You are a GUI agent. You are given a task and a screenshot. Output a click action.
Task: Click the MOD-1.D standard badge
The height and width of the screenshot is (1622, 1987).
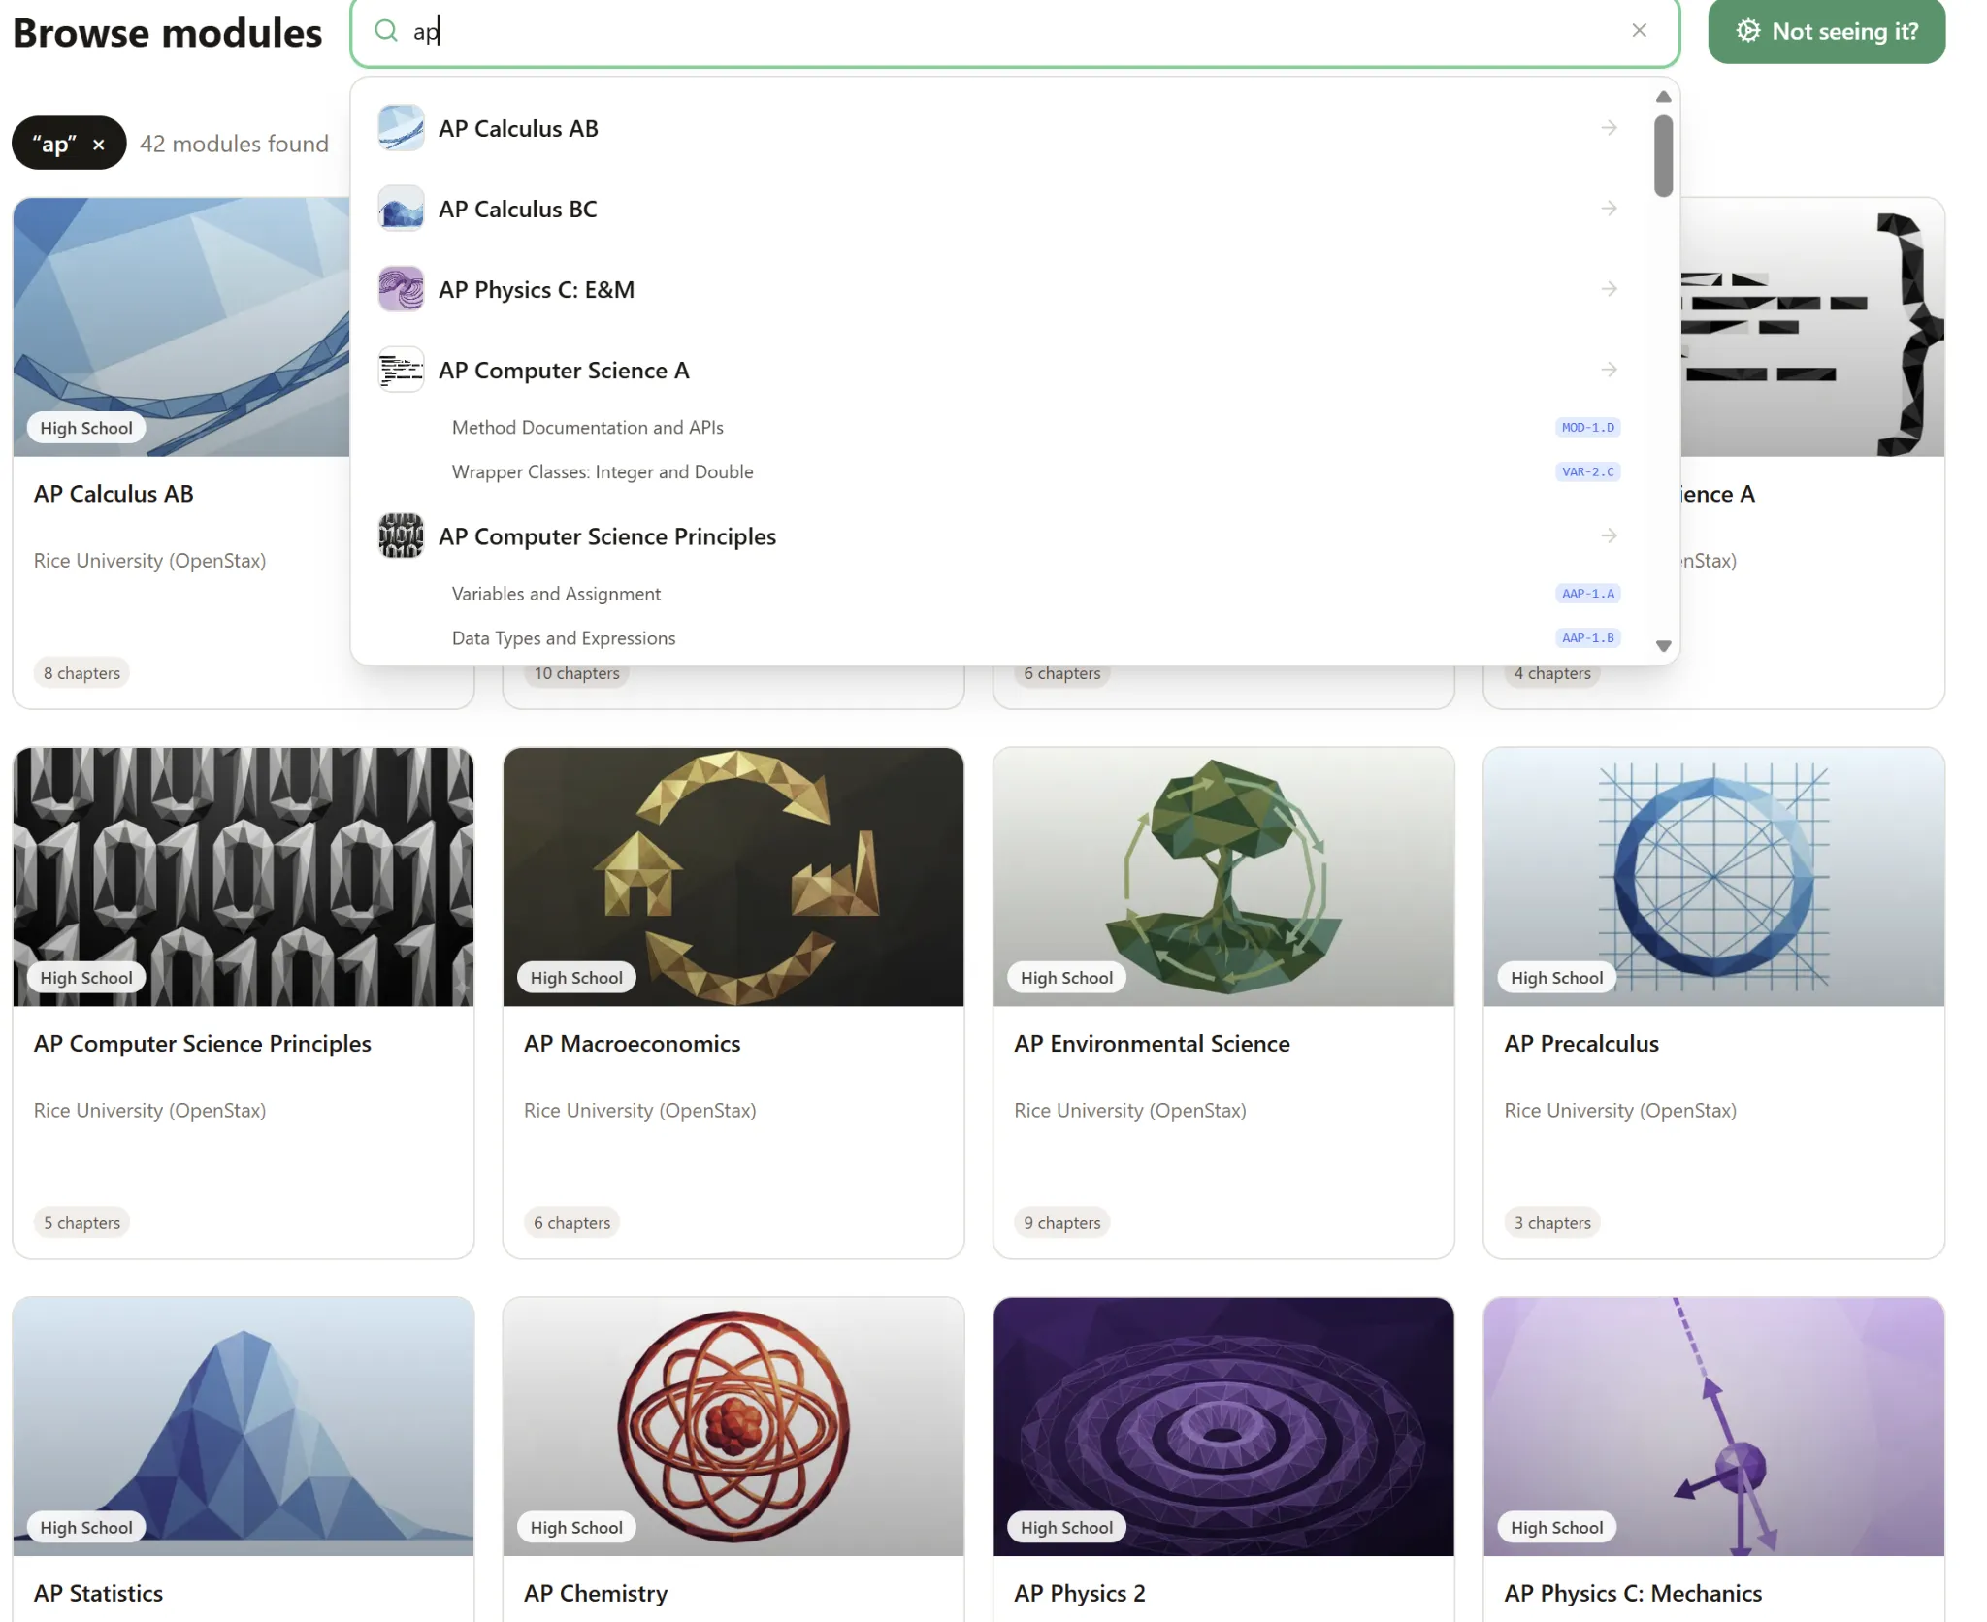[x=1588, y=427]
